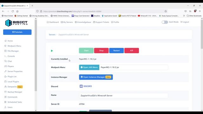Open the Knowledgebase nav link
Screen dimensions: 203x114
pos(83,22)
